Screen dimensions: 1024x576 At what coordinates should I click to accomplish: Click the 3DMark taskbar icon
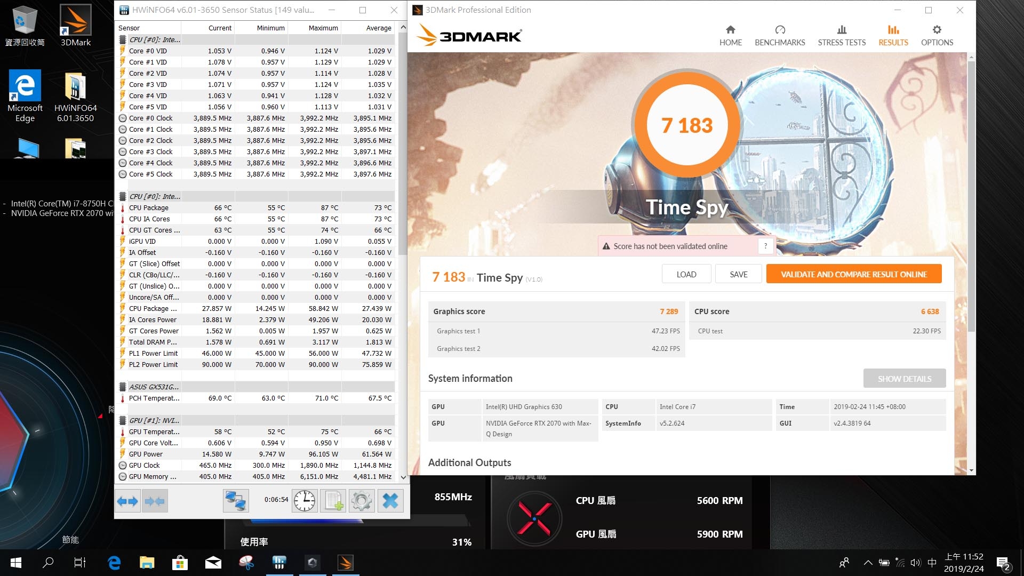pos(346,563)
